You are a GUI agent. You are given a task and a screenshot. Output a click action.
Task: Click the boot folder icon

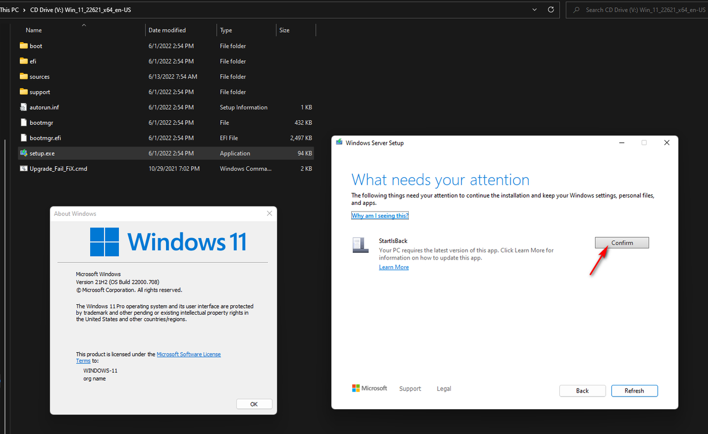click(x=23, y=46)
